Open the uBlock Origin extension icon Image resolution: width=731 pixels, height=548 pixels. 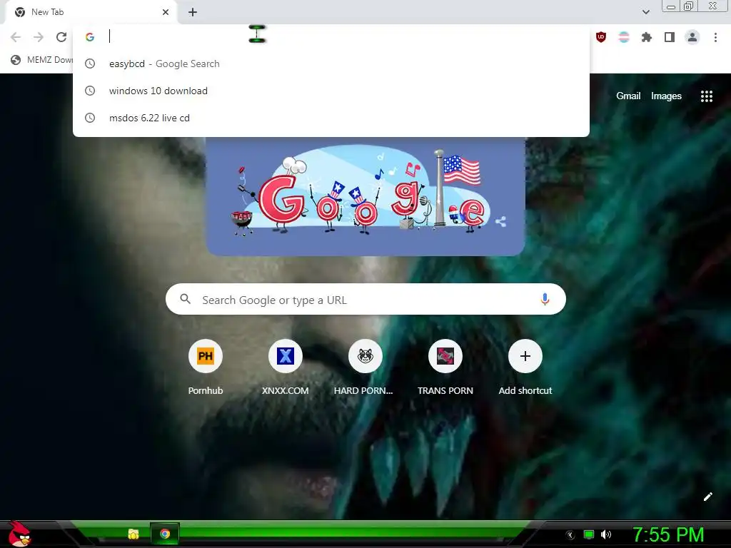click(601, 37)
